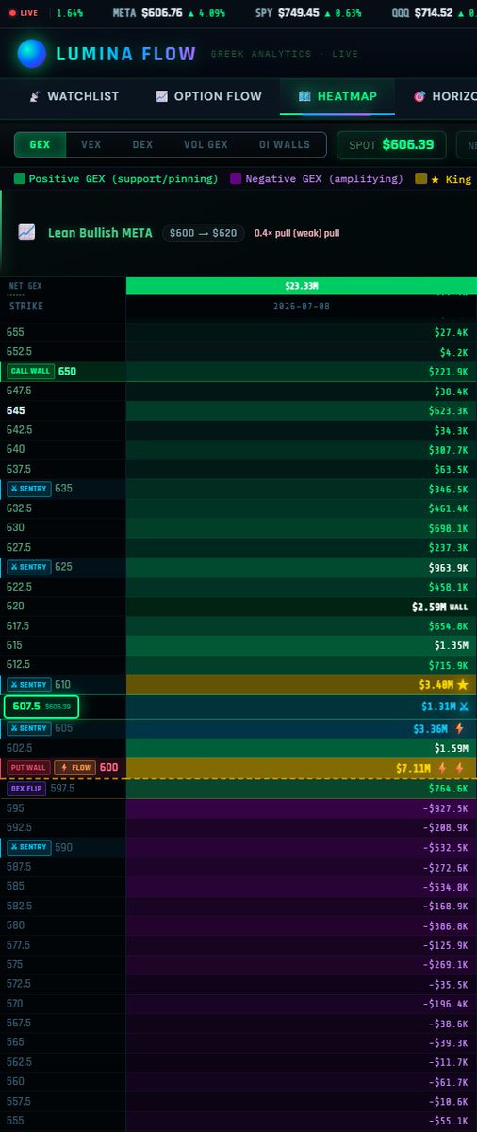Click the chart icon beside Lean Bullish META
Image resolution: width=477 pixels, height=1132 pixels.
[x=26, y=232]
